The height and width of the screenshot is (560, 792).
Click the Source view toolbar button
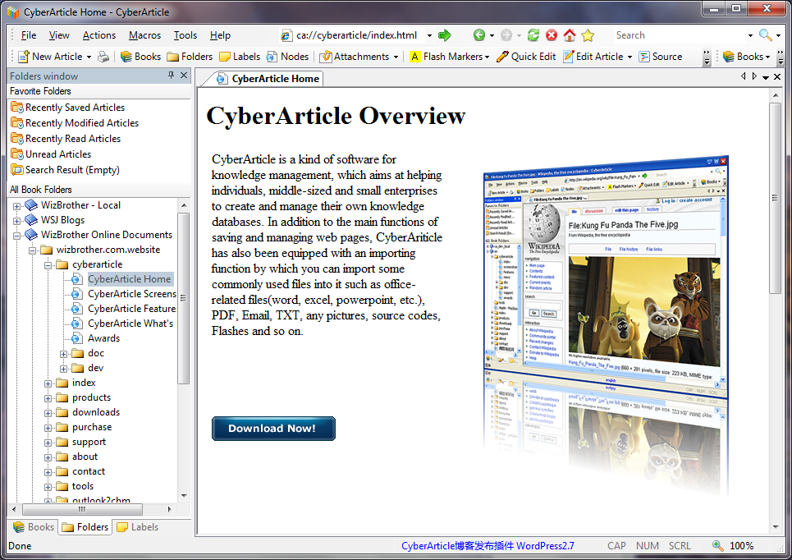[x=661, y=57]
